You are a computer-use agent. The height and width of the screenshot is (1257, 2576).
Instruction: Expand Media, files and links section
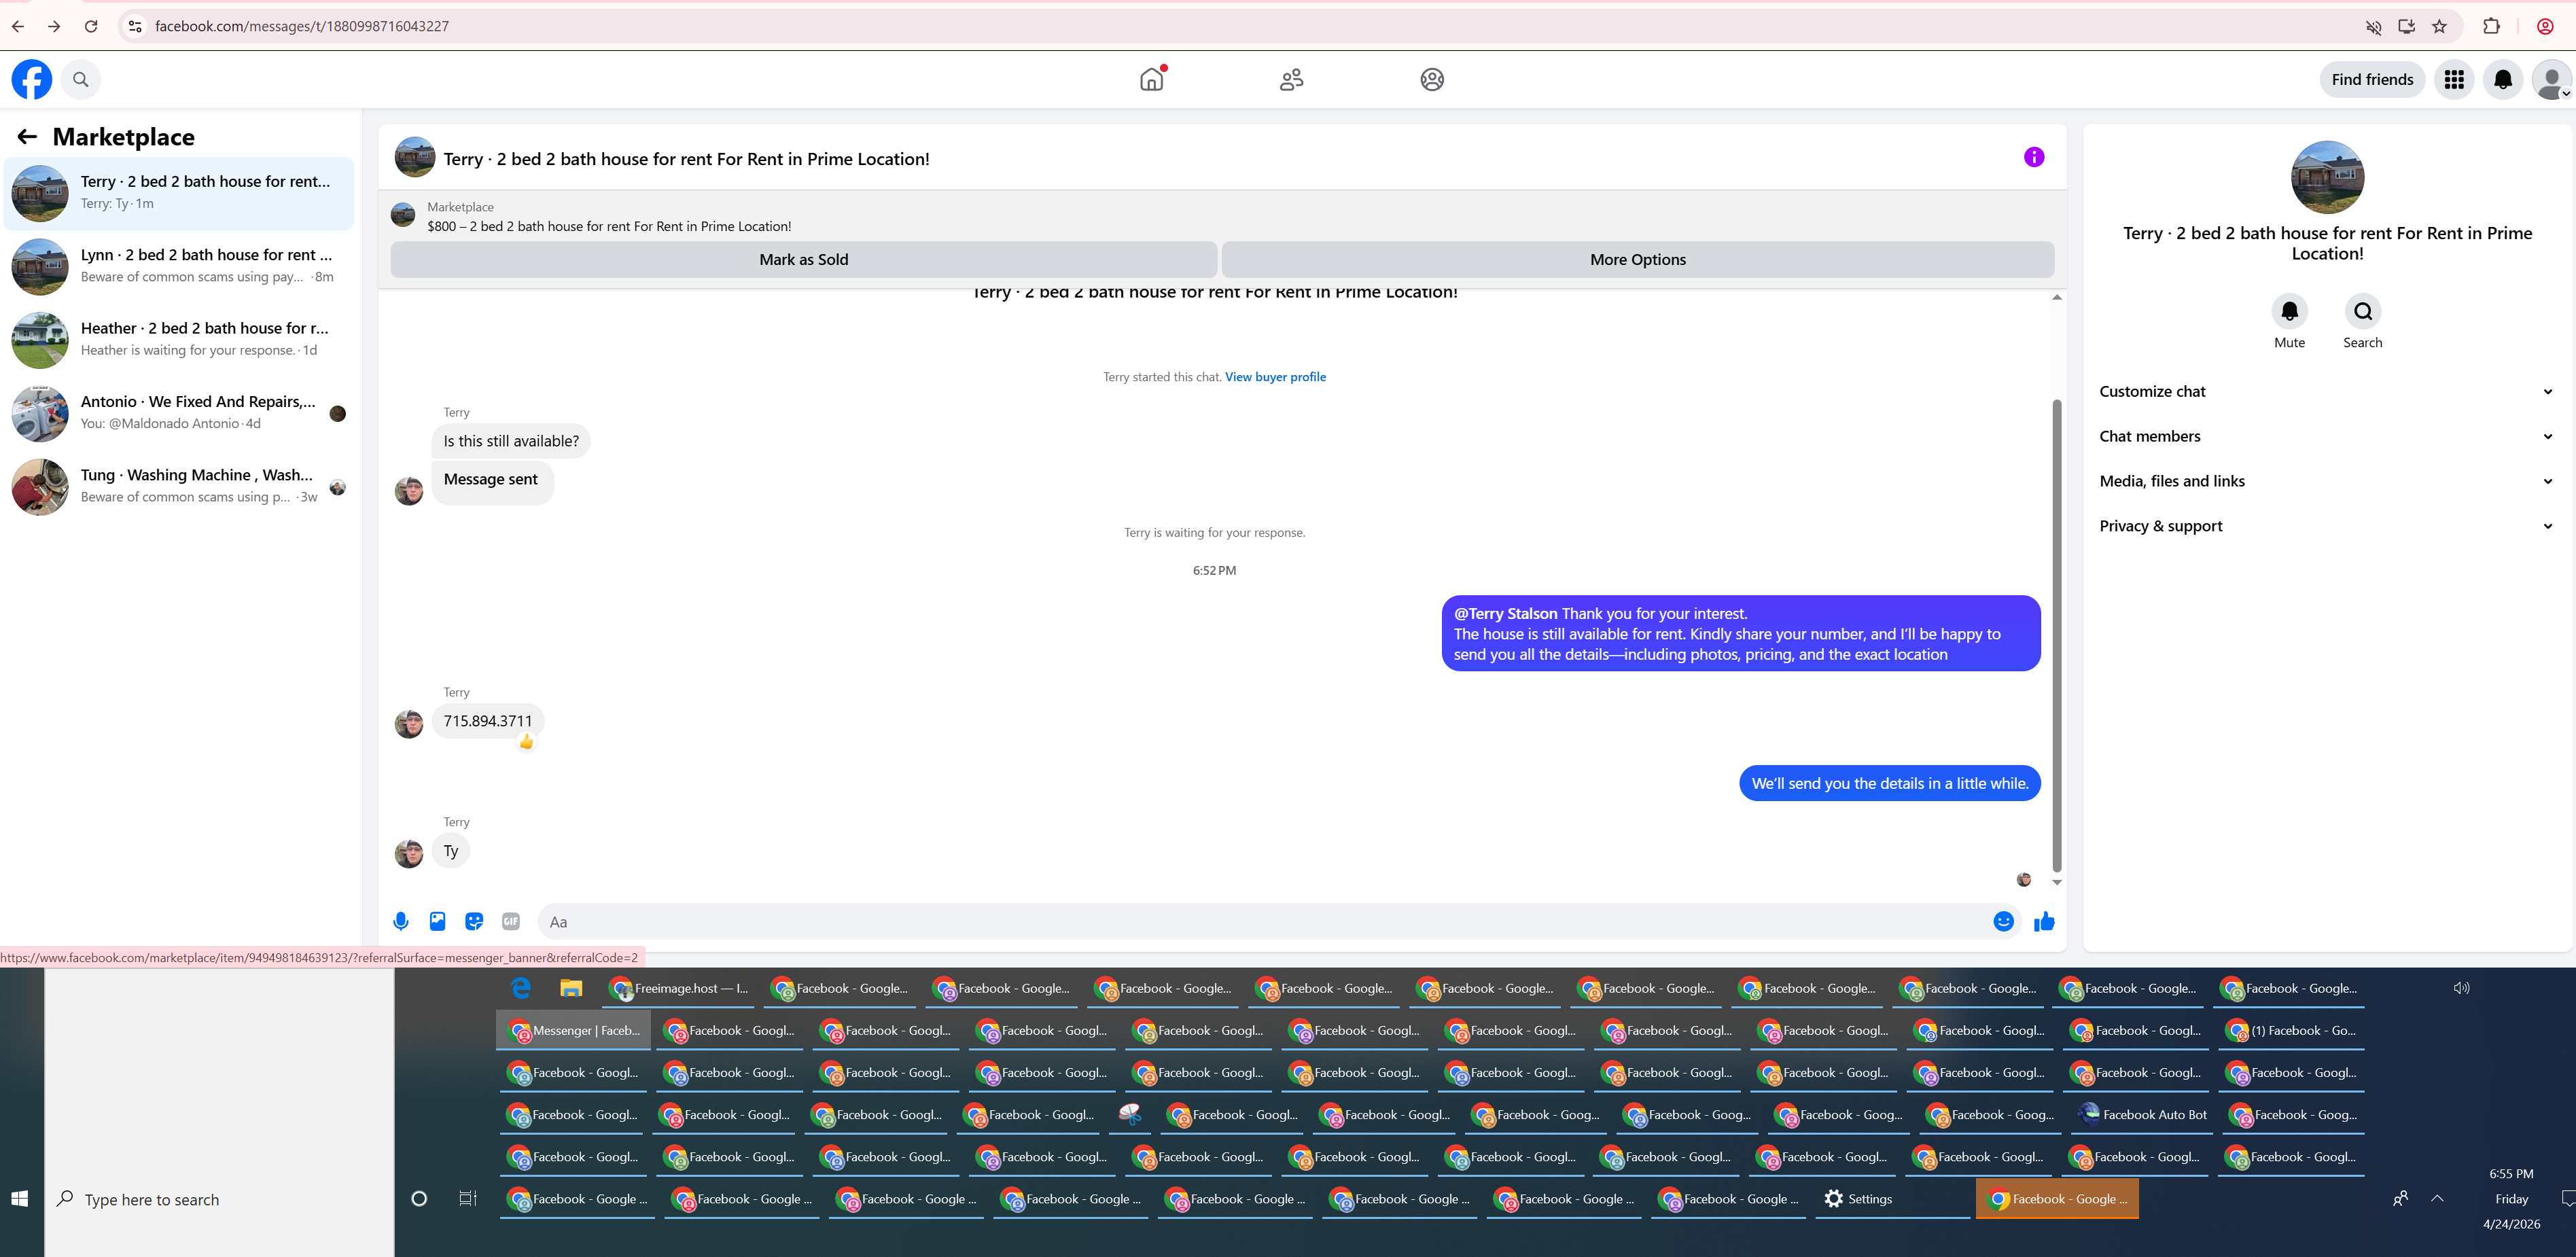pyautogui.click(x=2326, y=481)
